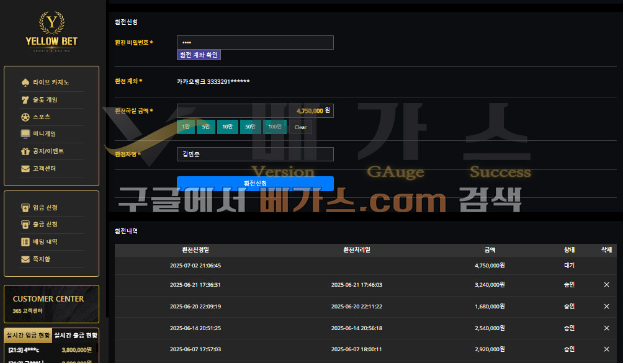623x363 pixels.
Task: Delete the 1,680,000 won withdrawal record
Action: [x=606, y=307]
